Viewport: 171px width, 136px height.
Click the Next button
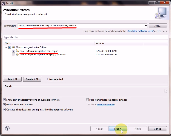[118, 129]
